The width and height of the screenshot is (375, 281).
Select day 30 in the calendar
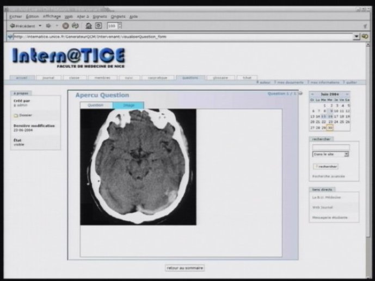330,128
